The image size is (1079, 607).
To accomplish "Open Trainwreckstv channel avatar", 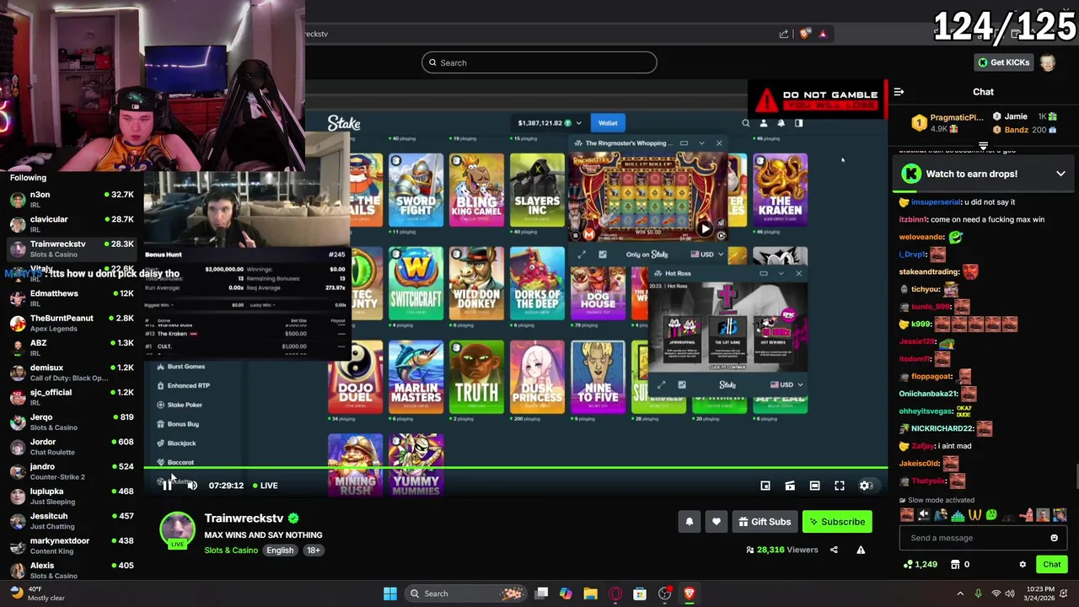I will point(177,529).
